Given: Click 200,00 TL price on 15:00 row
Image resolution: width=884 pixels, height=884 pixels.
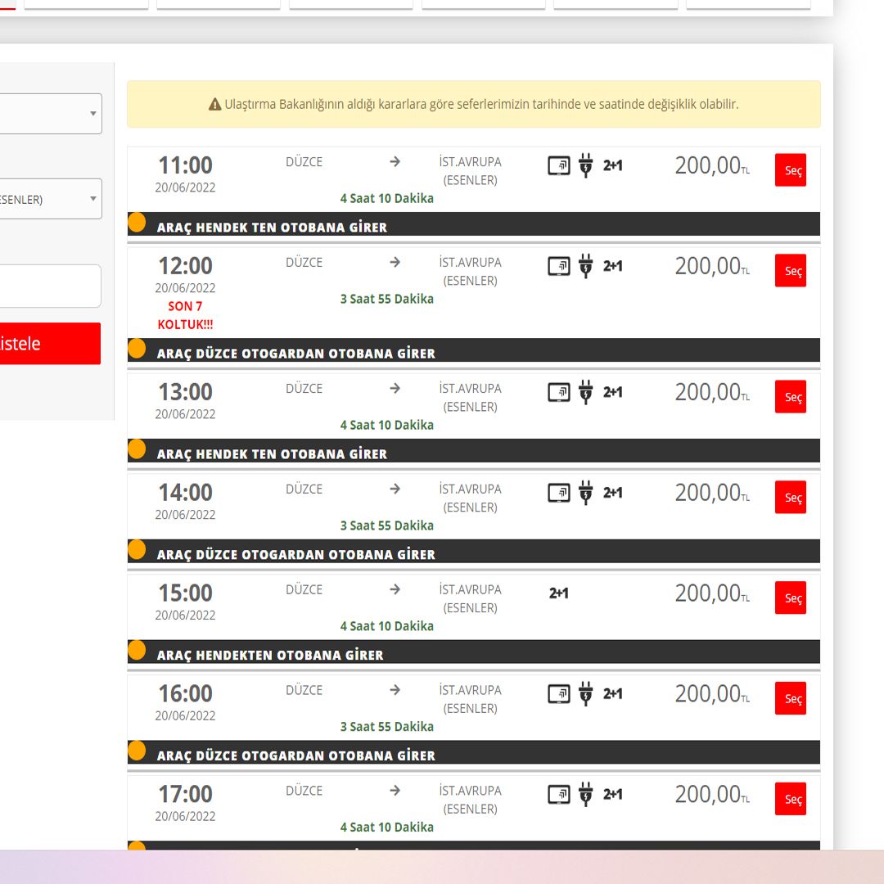Looking at the screenshot, I should coord(712,593).
